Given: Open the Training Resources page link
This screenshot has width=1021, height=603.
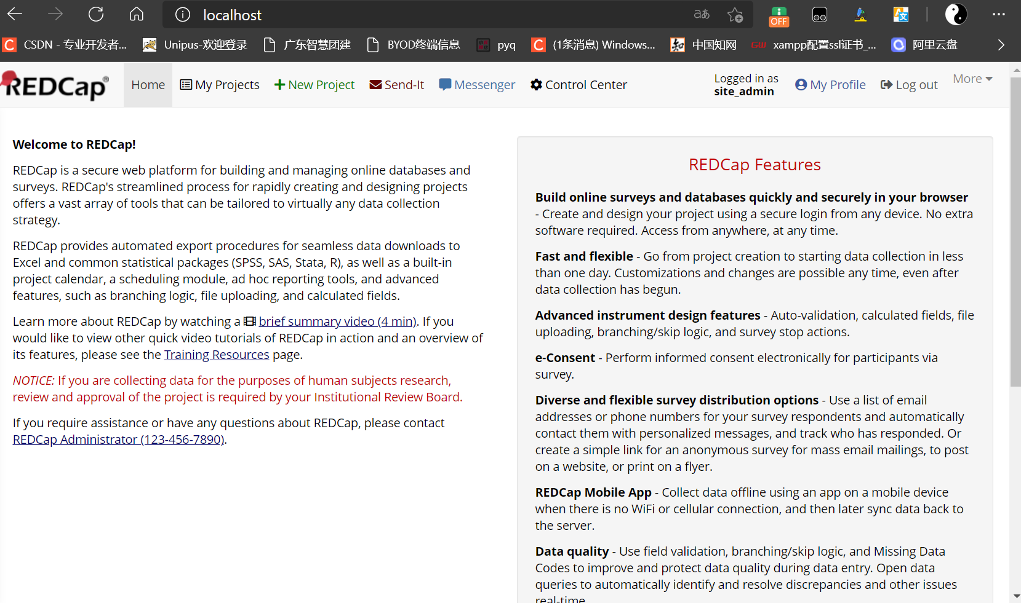Looking at the screenshot, I should click(217, 355).
